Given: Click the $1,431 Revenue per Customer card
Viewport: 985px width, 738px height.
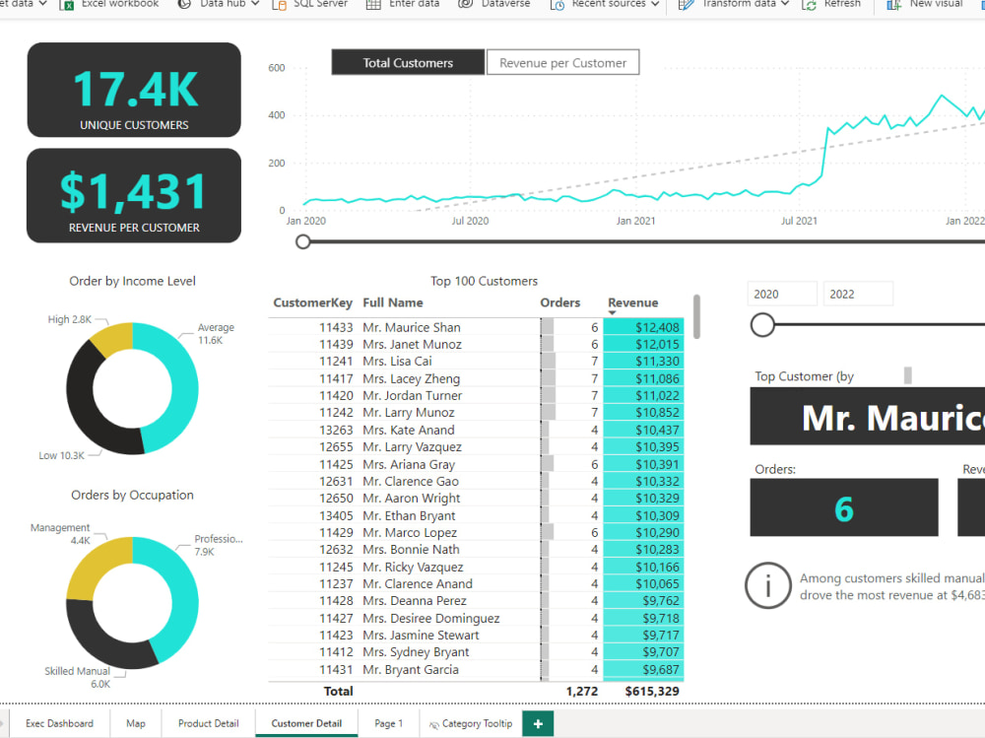Looking at the screenshot, I should [x=134, y=195].
